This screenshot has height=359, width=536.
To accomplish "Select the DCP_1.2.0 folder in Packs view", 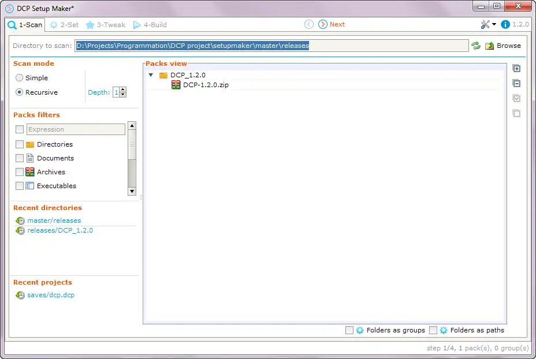I will (x=188, y=75).
